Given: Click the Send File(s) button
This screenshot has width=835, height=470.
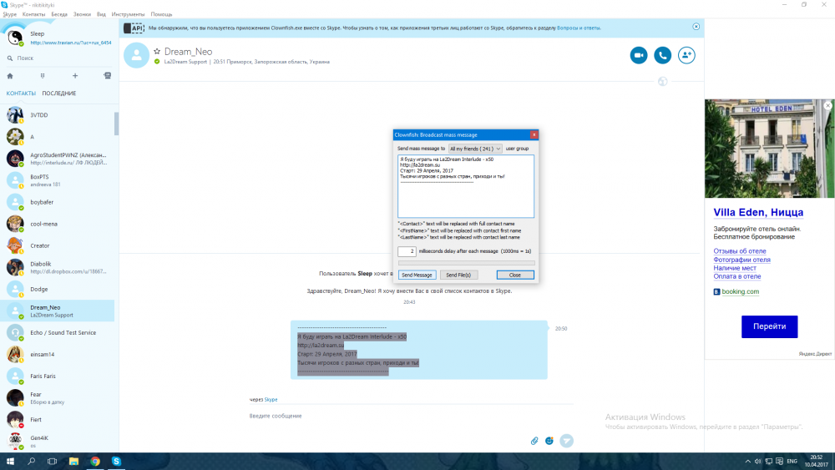Looking at the screenshot, I should coord(458,275).
